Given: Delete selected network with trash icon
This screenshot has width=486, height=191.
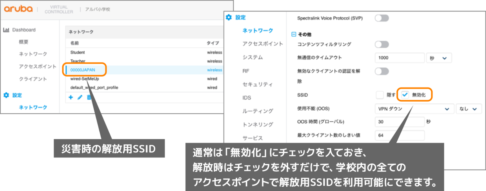Looking at the screenshot, I should (89, 97).
